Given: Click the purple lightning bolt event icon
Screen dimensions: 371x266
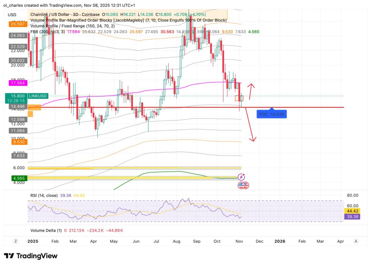Looking at the screenshot, I should [x=242, y=177].
